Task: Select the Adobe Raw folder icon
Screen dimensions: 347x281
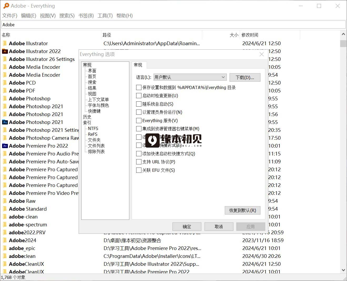Action: (5, 201)
